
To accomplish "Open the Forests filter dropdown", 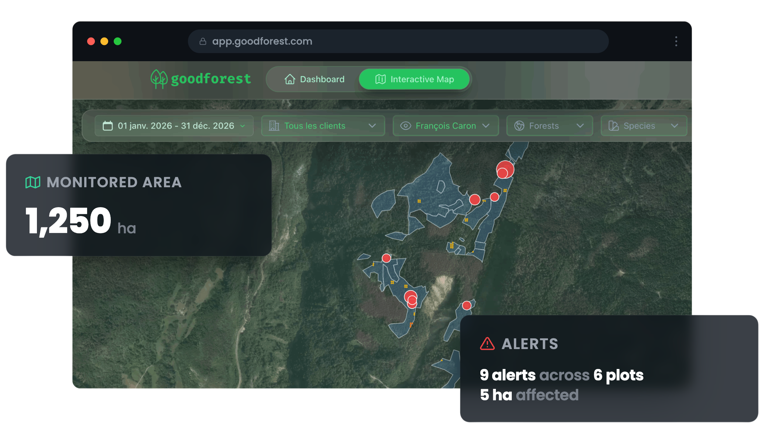I will (x=549, y=126).
